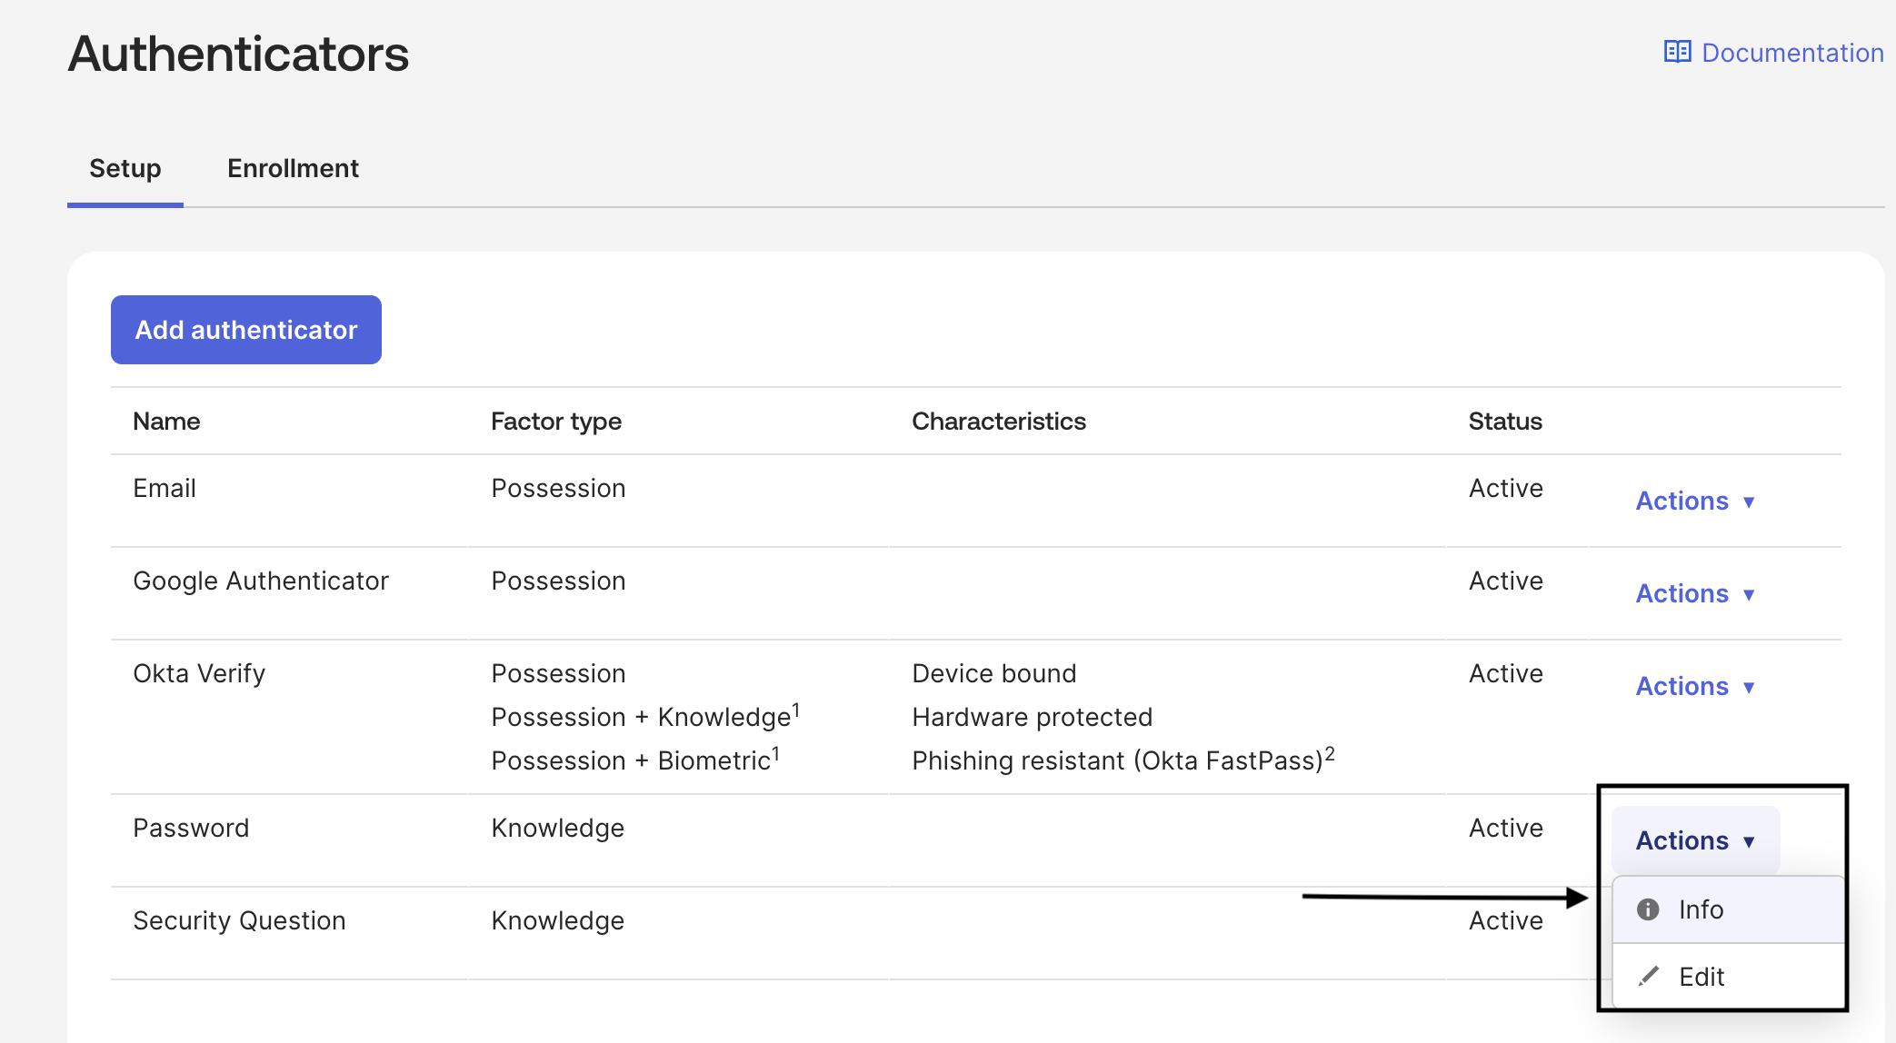Click footnote 2 next to Okta FastPass

[1330, 750]
